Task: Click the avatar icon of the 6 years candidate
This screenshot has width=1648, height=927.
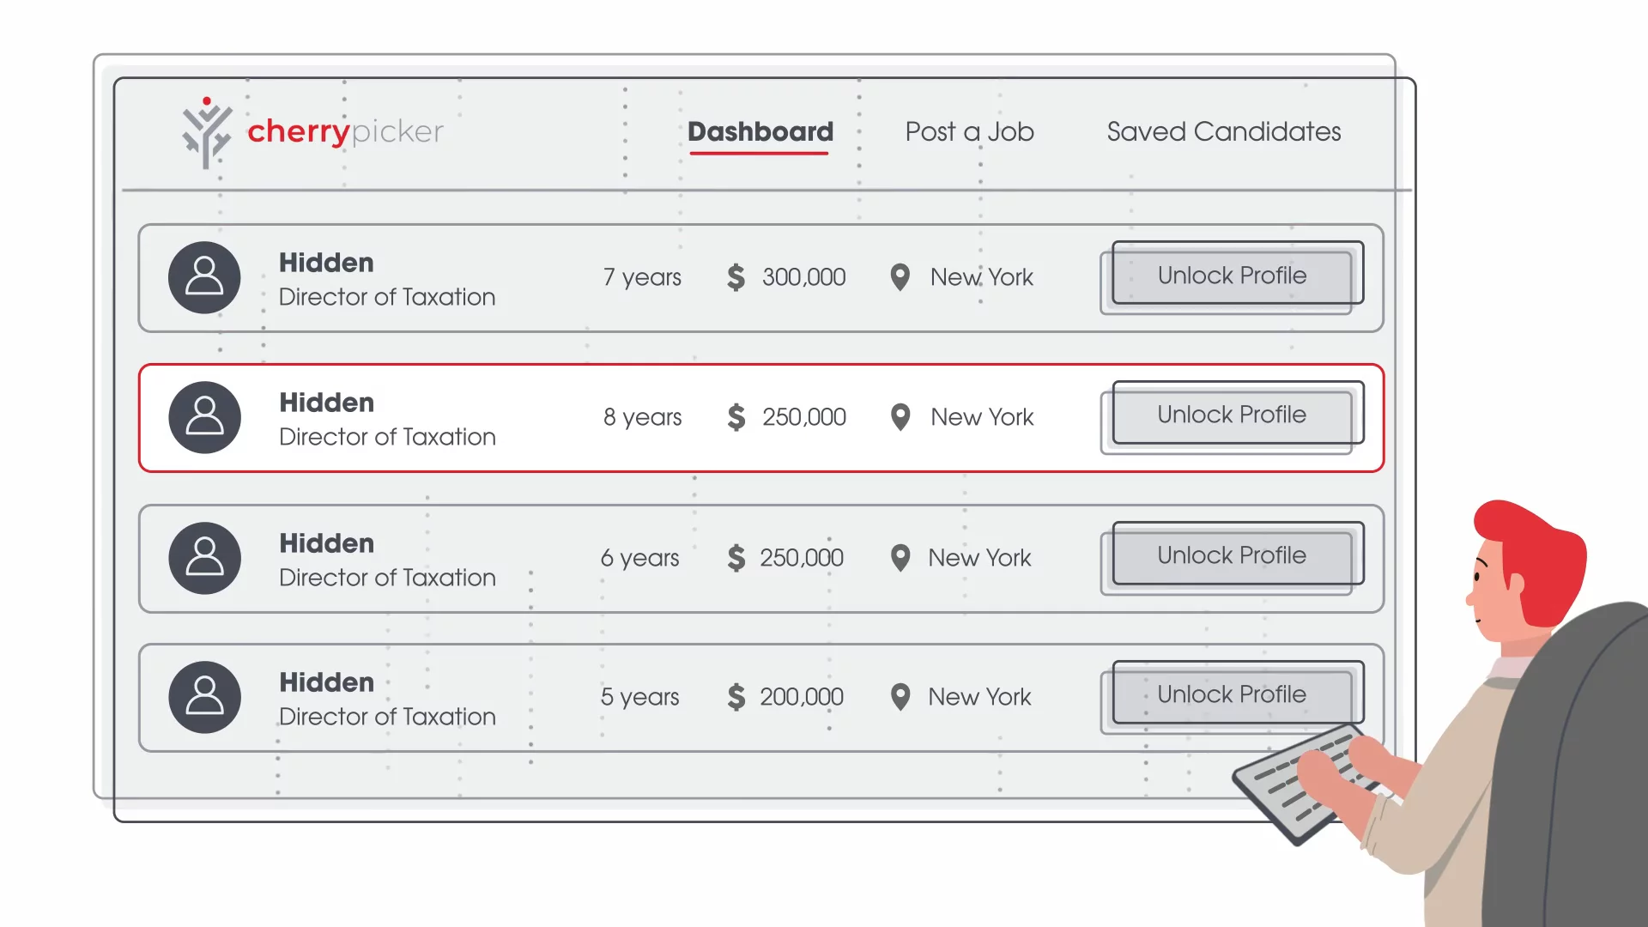Action: [204, 558]
